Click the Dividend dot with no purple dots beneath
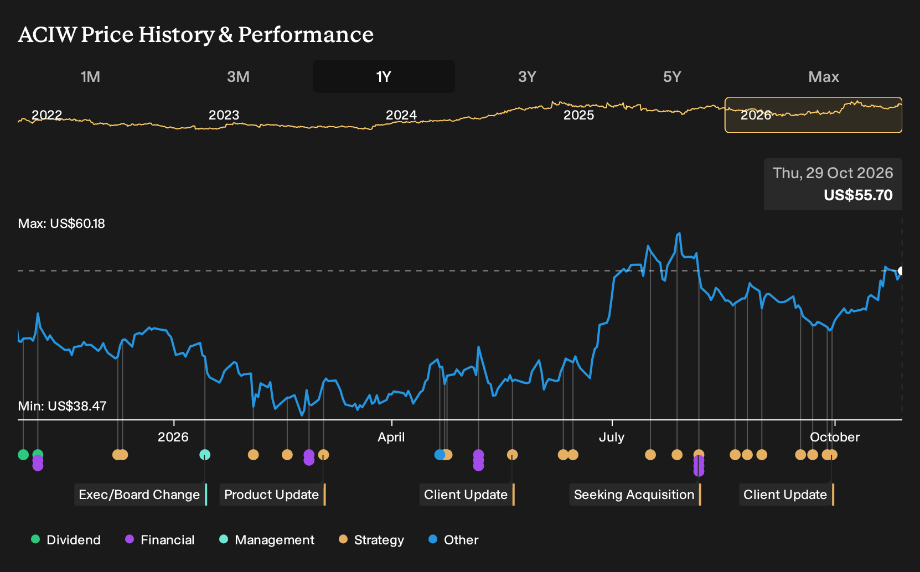 (23, 455)
